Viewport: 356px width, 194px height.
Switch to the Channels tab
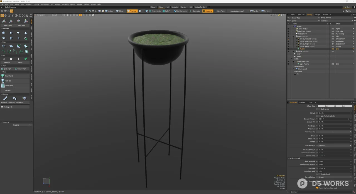pos(302,102)
